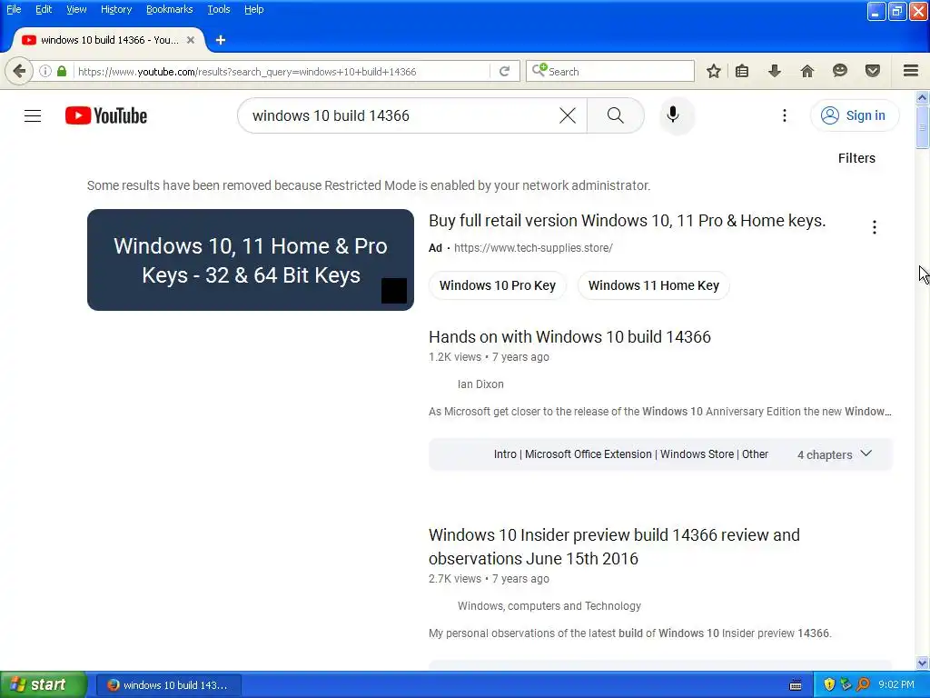930x698 pixels.
Task: Open Hands on with Windows 10 build 14366
Action: (569, 337)
